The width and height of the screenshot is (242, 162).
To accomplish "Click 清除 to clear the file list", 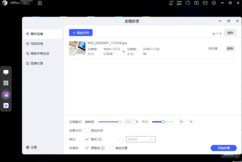I will [230, 33].
